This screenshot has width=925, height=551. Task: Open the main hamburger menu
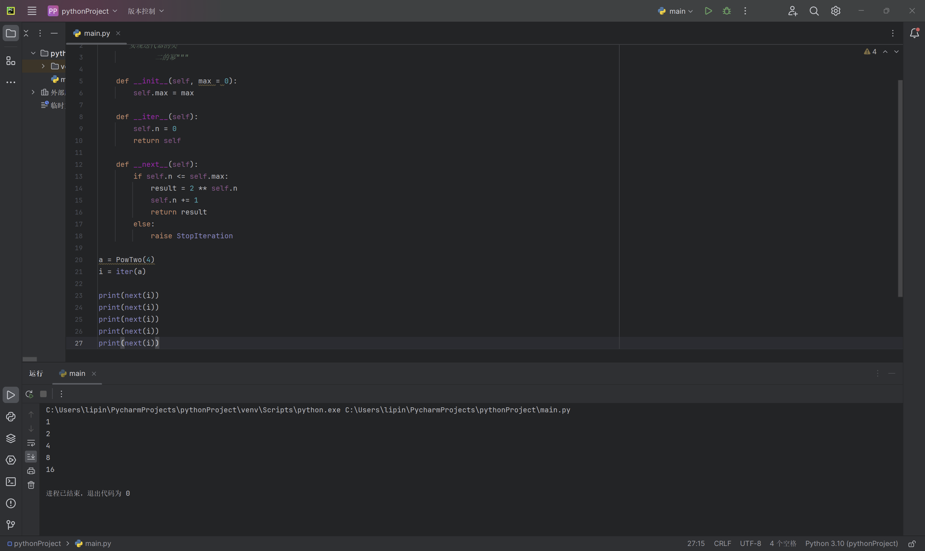(32, 11)
